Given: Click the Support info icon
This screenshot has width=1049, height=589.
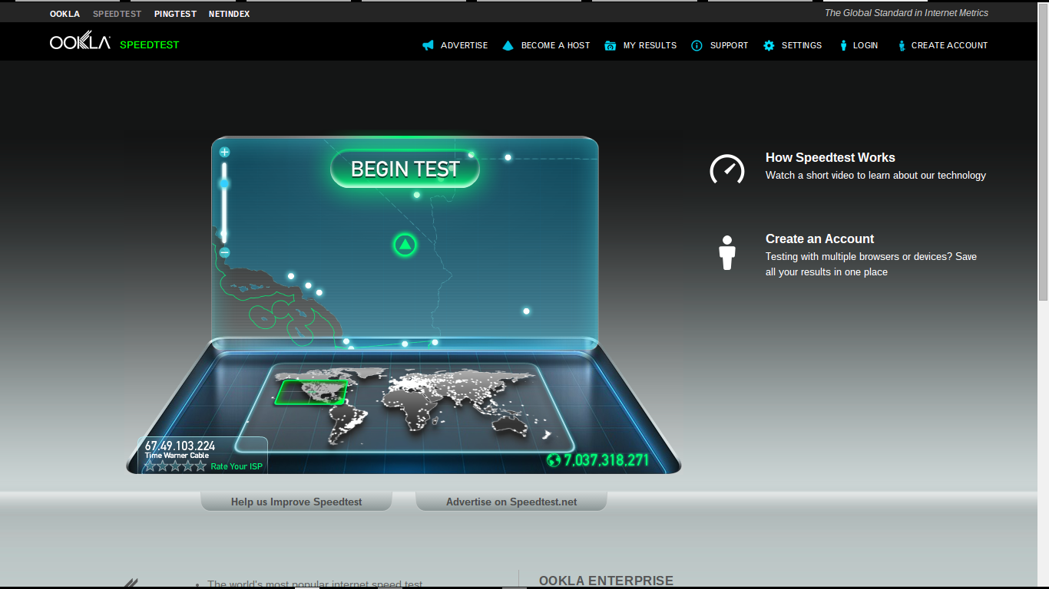Looking at the screenshot, I should [697, 45].
